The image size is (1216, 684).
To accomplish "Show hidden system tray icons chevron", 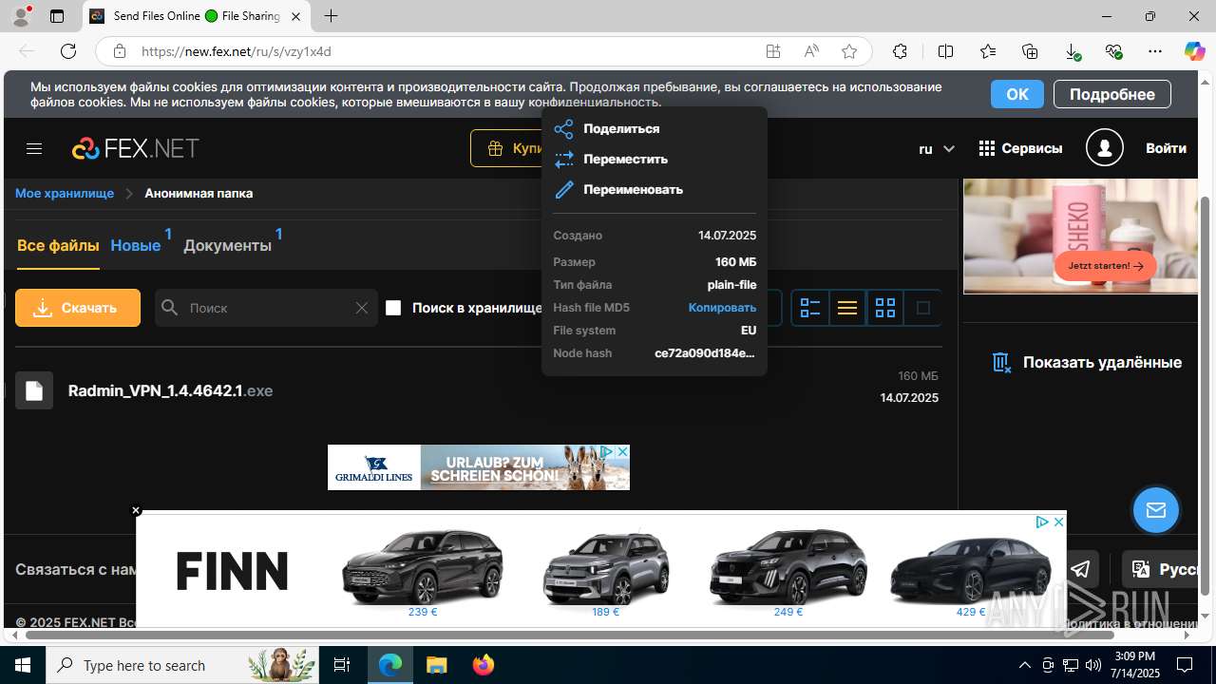I will (1024, 665).
